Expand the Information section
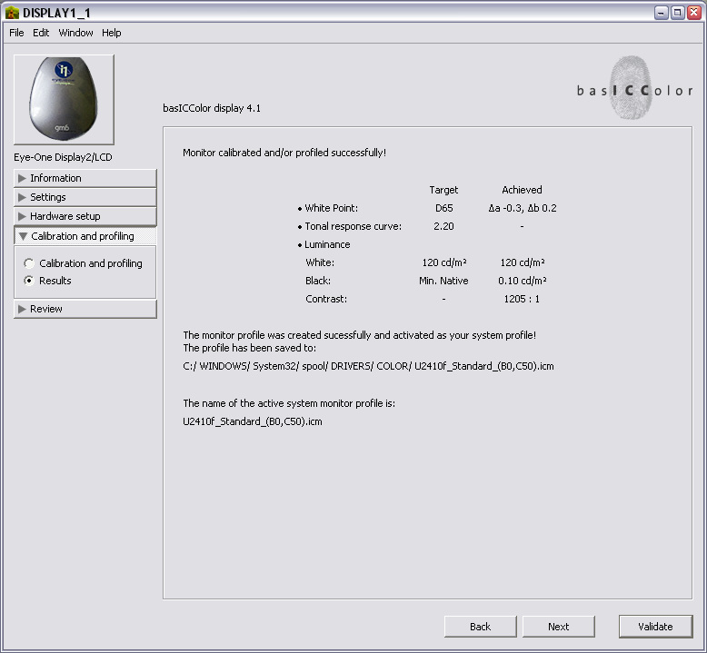The width and height of the screenshot is (707, 653). click(x=85, y=178)
